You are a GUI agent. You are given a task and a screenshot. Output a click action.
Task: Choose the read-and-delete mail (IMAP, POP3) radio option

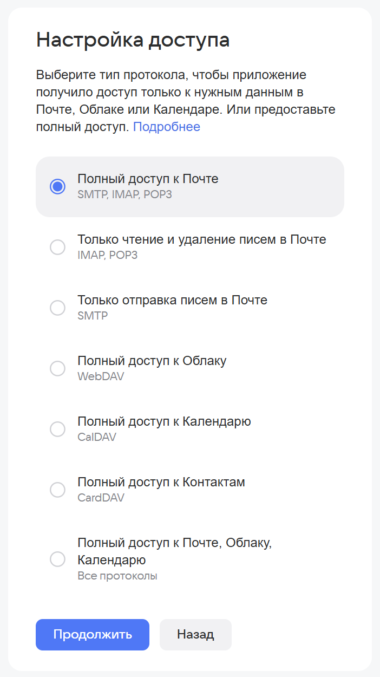click(x=57, y=247)
